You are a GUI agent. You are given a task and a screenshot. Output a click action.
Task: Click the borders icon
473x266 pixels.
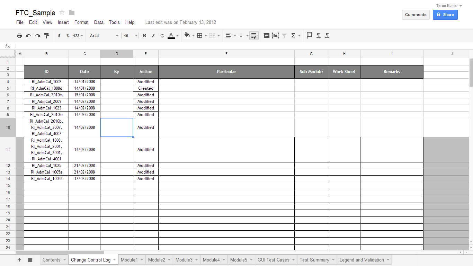(200, 35)
